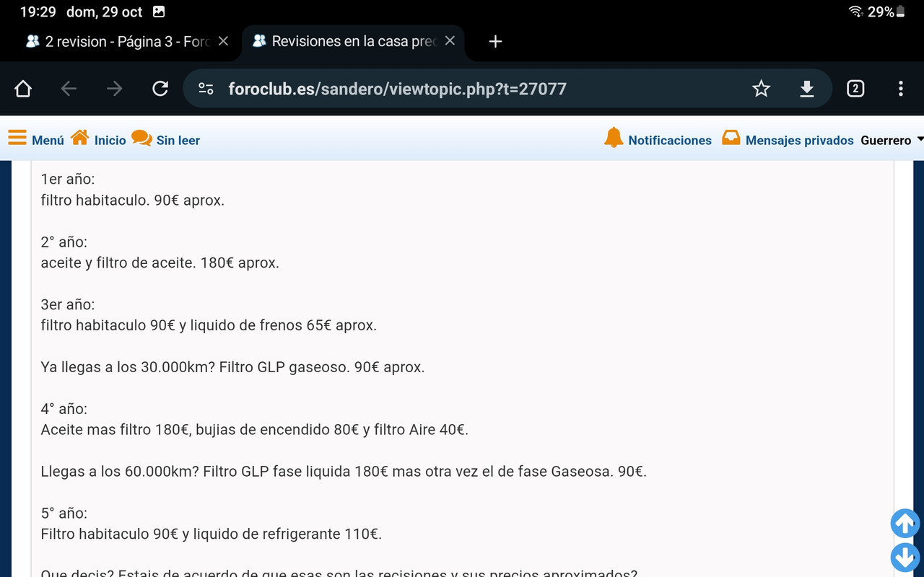Image resolution: width=924 pixels, height=577 pixels.
Task: Open the browser home icon
Action: tap(22, 88)
